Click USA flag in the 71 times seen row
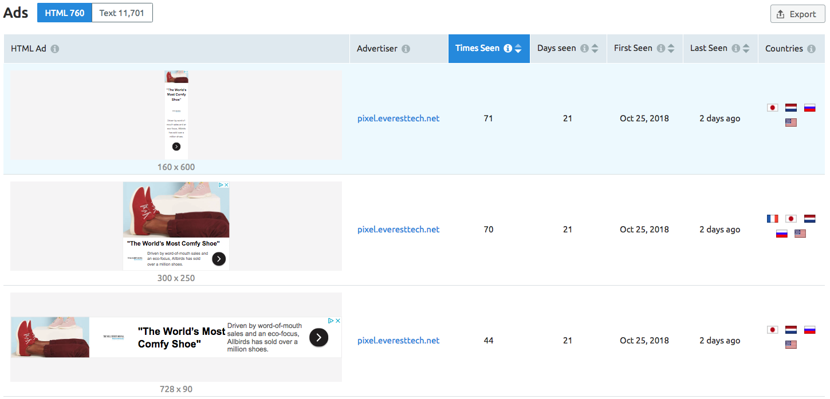 pos(791,123)
